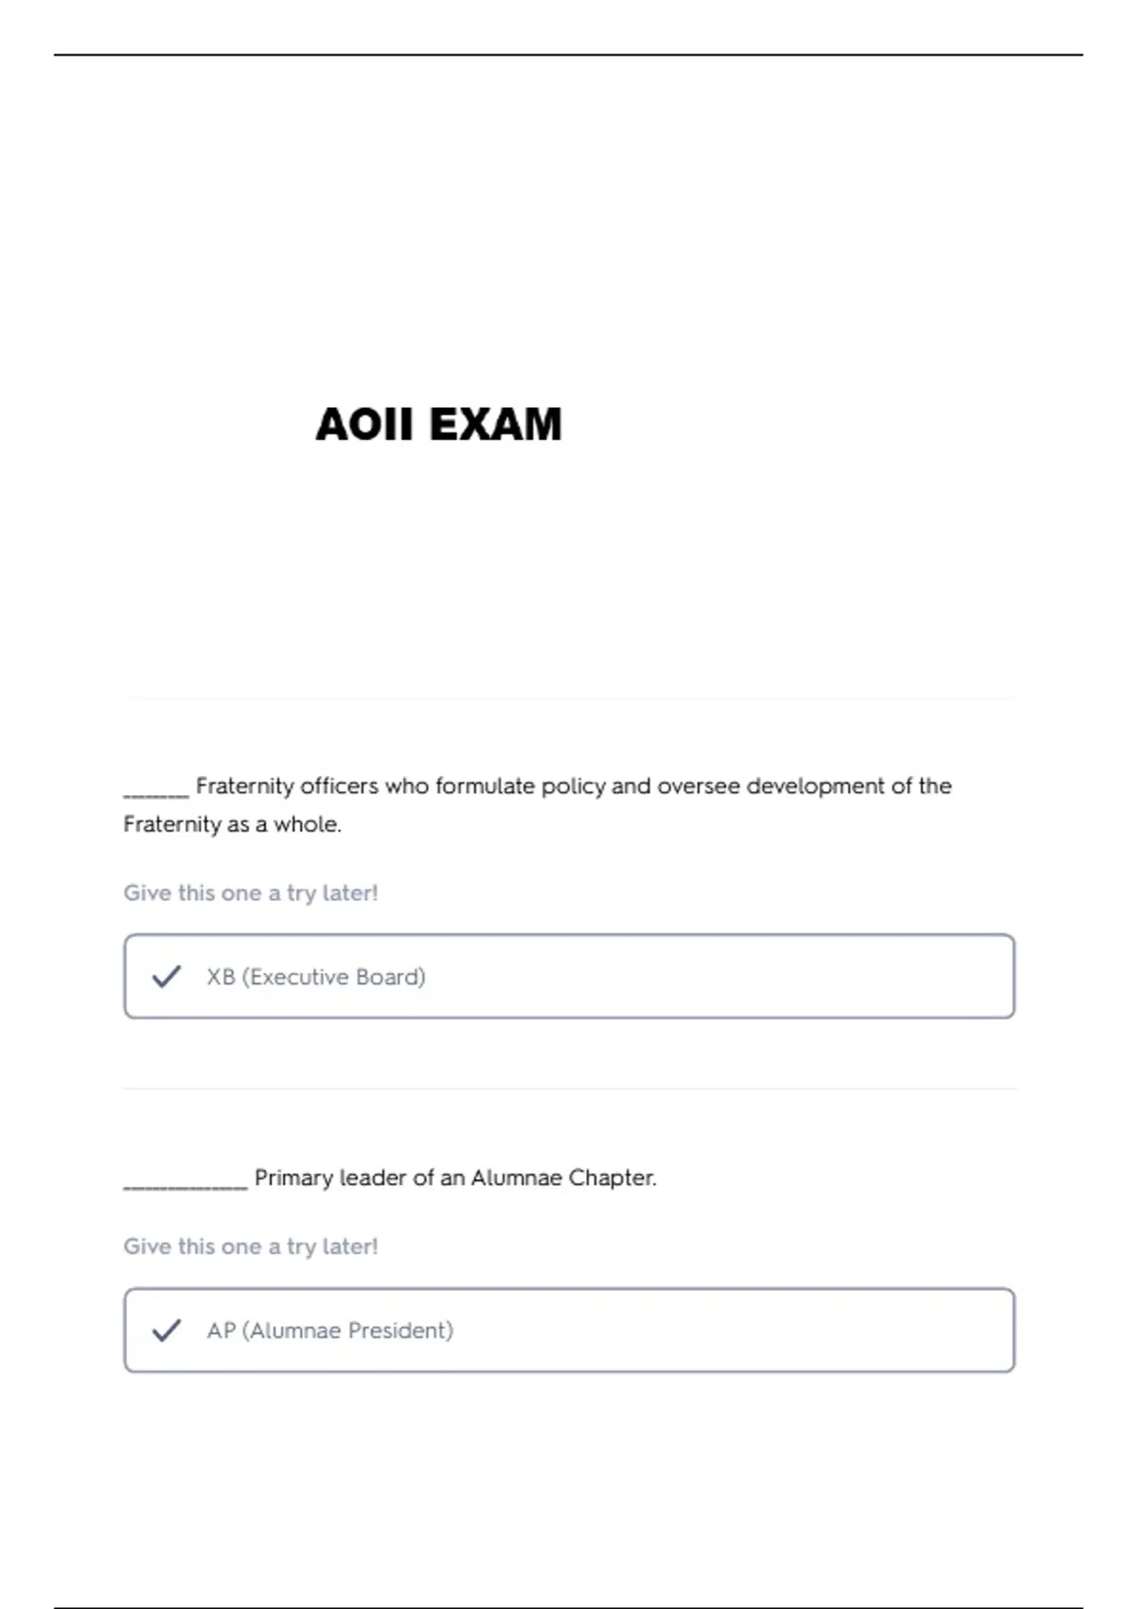Click the 'Fraternity as a whole.' line

point(232,824)
